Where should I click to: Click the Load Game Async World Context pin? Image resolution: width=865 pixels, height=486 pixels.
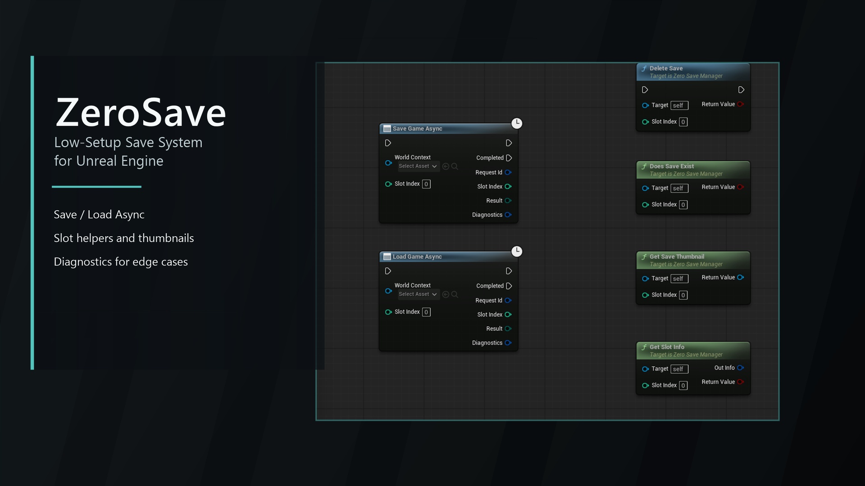[388, 291]
